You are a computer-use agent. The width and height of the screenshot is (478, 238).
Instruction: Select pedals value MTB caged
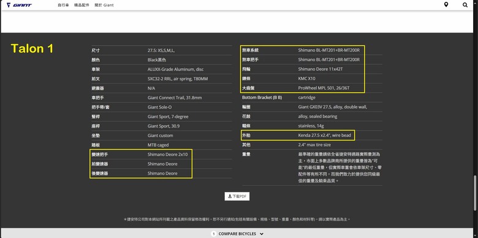pos(158,145)
